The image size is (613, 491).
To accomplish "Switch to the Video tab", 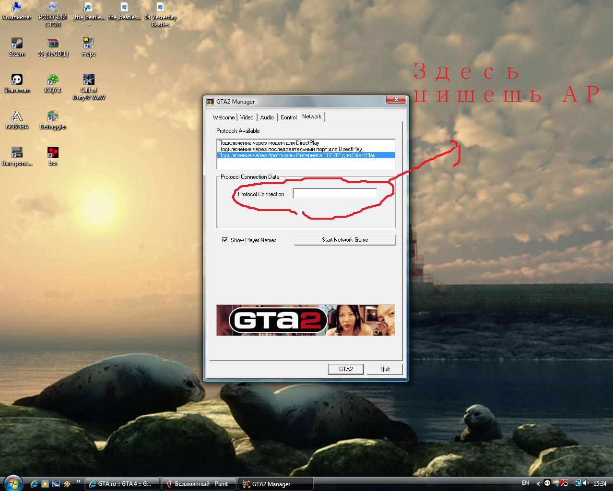I will tap(247, 117).
